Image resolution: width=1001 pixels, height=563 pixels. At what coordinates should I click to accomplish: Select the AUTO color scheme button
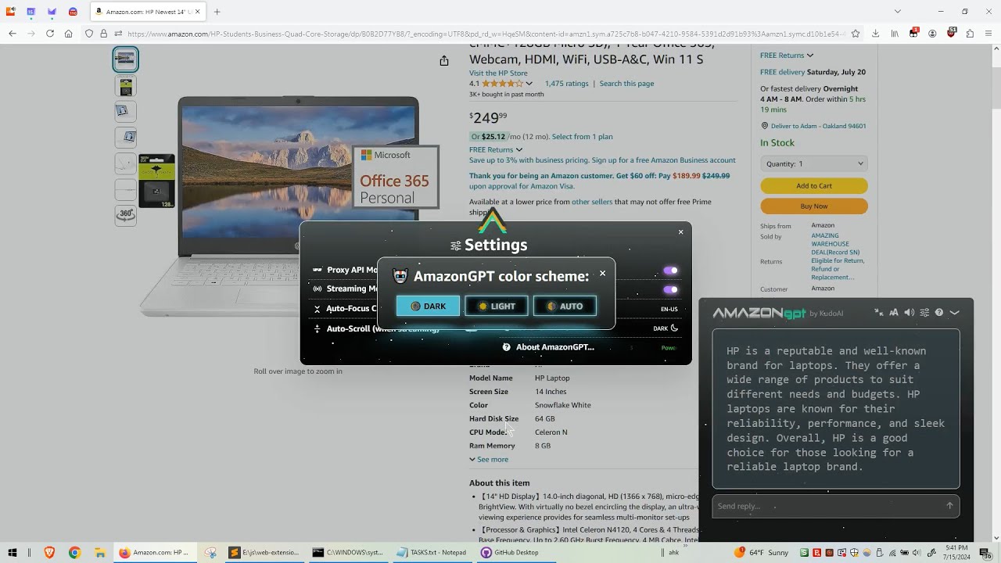click(565, 307)
